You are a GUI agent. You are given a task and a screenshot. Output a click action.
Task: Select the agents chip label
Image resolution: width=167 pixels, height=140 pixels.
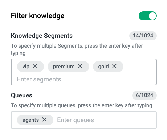pos(30,120)
